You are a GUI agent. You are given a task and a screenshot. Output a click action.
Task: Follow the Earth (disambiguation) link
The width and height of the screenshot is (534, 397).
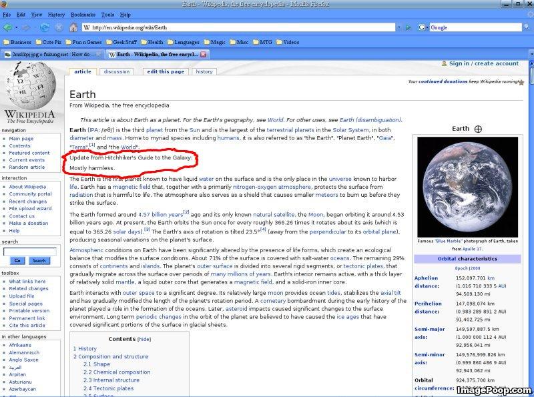point(370,120)
